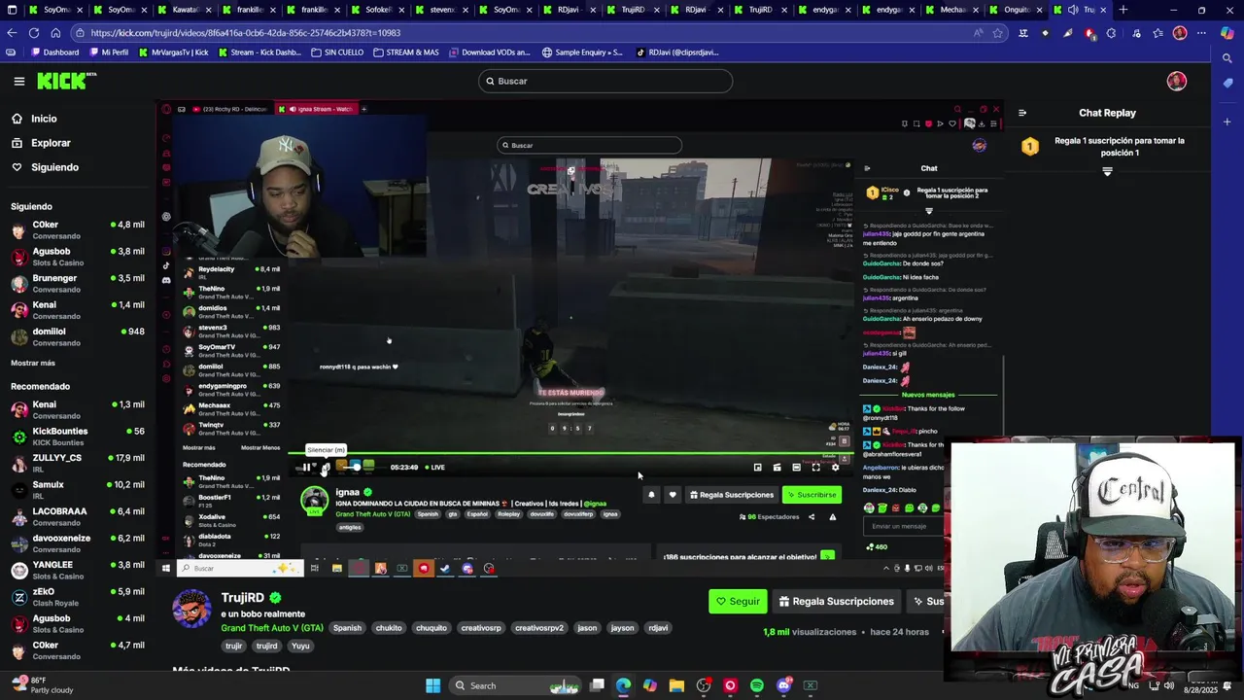The height and width of the screenshot is (700, 1244).
Task: Toggle ignaa notification bell
Action: click(651, 495)
